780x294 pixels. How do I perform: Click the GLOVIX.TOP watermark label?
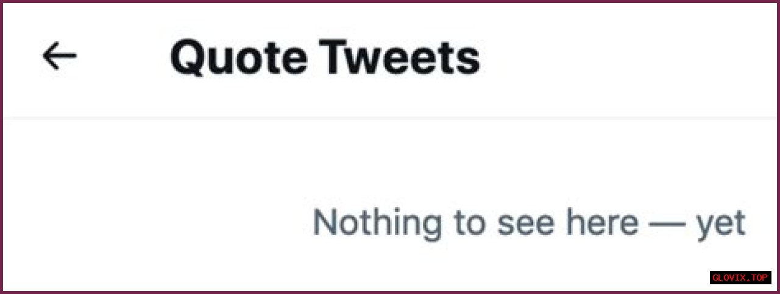pyautogui.click(x=740, y=278)
